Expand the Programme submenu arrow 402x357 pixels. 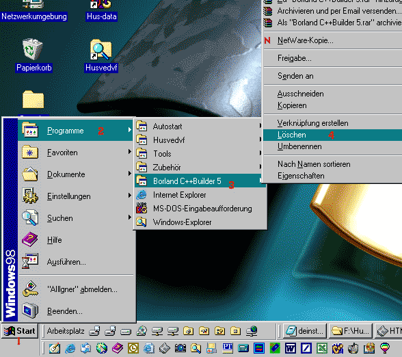[x=130, y=130]
